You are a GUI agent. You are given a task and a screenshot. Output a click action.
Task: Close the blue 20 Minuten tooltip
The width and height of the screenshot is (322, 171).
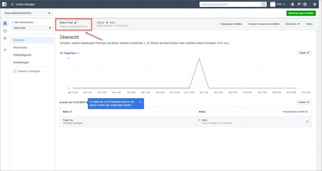tap(141, 102)
